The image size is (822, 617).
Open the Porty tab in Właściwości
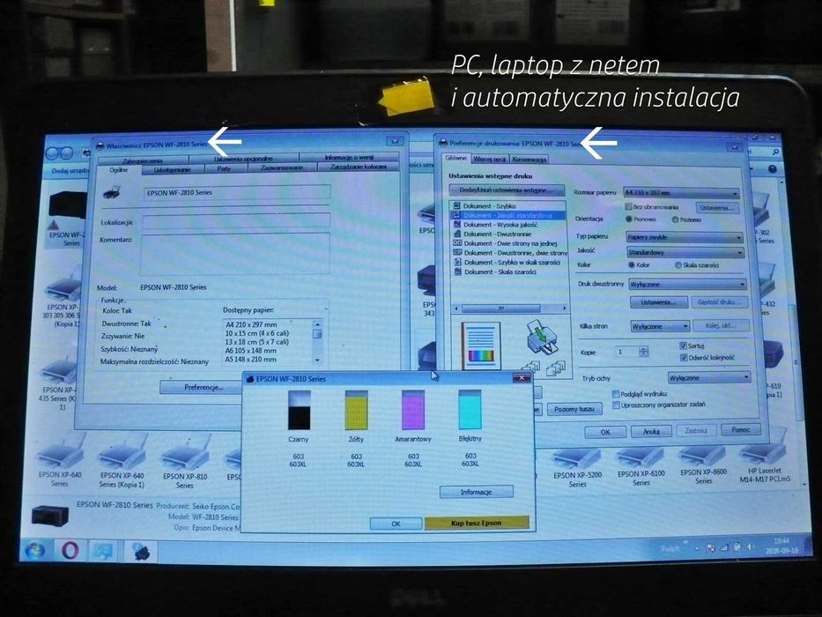click(x=223, y=169)
